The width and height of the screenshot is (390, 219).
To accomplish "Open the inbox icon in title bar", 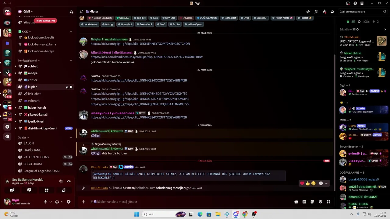I will [x=348, y=3].
